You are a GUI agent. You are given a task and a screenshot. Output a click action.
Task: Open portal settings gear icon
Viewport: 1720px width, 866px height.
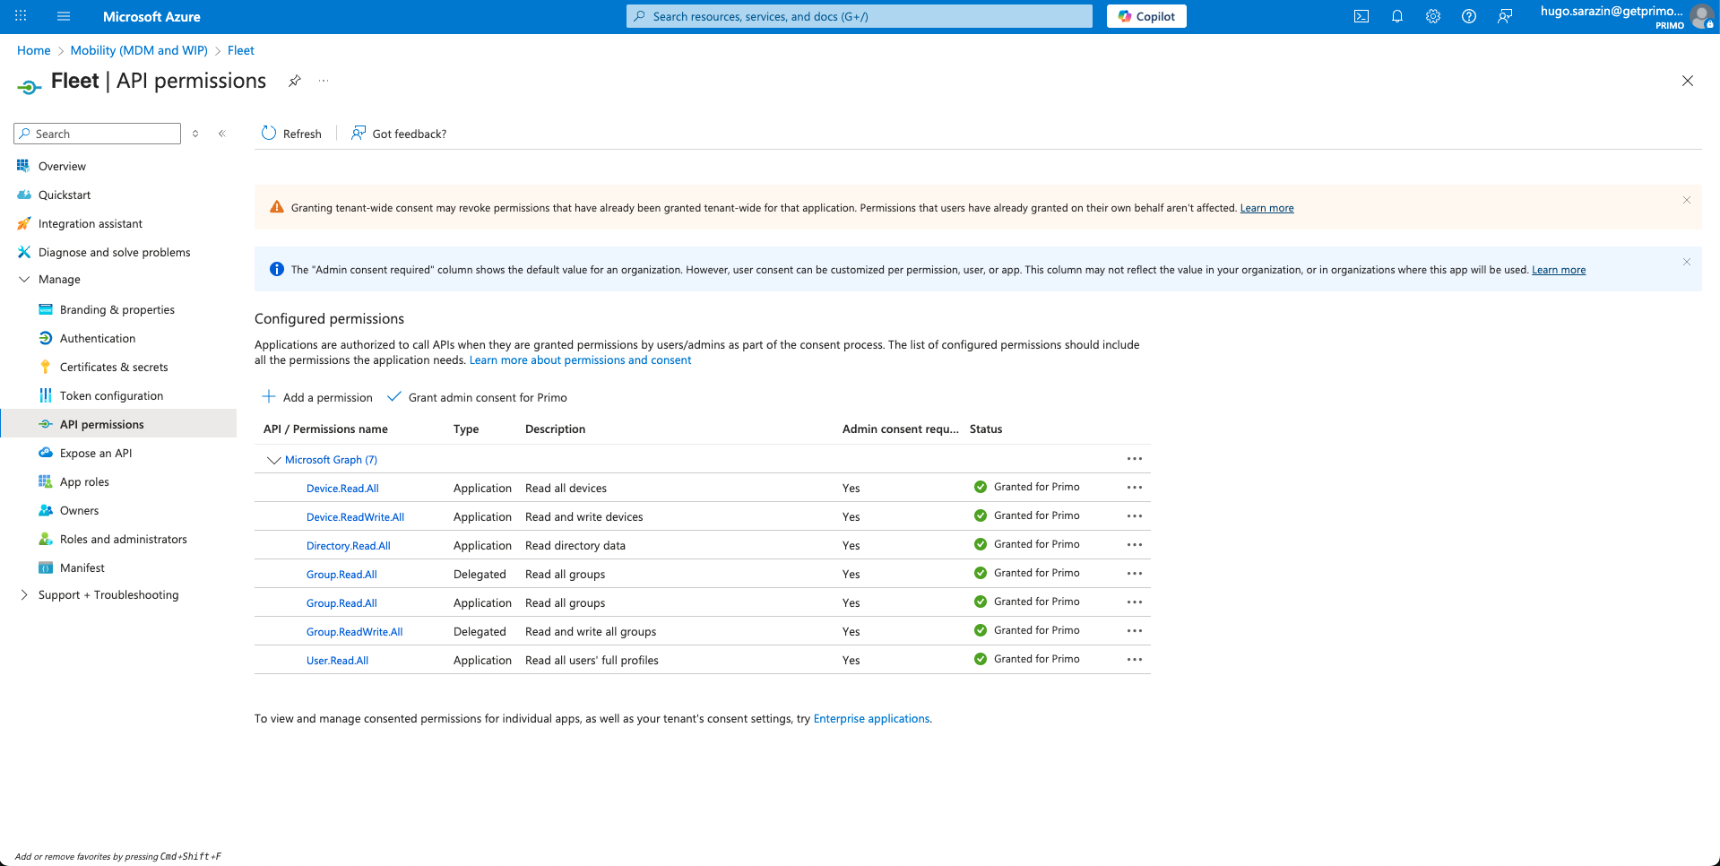[1432, 16]
